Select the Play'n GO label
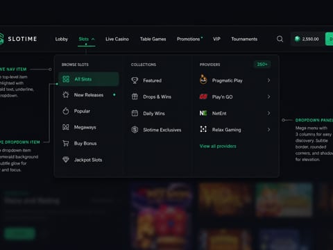The width and height of the screenshot is (333, 250). click(222, 97)
